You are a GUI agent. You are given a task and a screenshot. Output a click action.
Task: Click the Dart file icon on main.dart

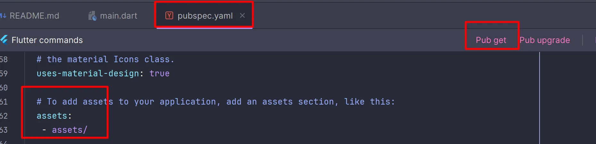92,16
